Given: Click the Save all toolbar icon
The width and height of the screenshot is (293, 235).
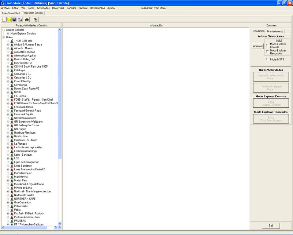Looking at the screenshot, I should click(x=19, y=19).
